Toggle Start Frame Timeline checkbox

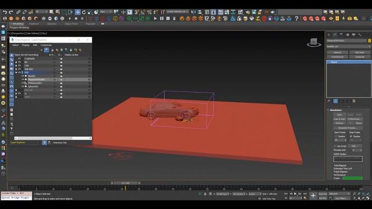(x=336, y=136)
